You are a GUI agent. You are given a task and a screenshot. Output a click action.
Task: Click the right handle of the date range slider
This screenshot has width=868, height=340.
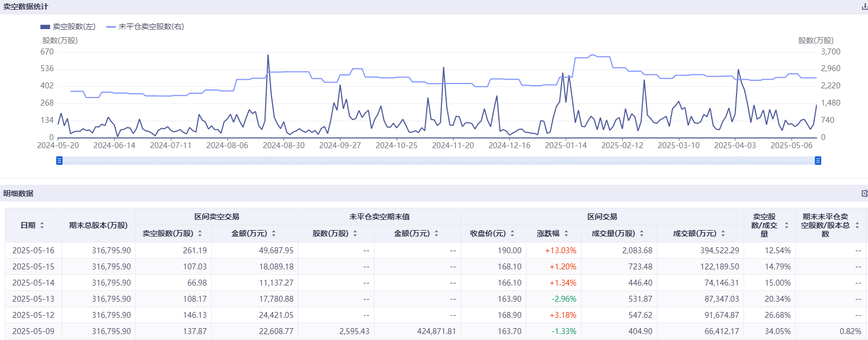tap(818, 161)
